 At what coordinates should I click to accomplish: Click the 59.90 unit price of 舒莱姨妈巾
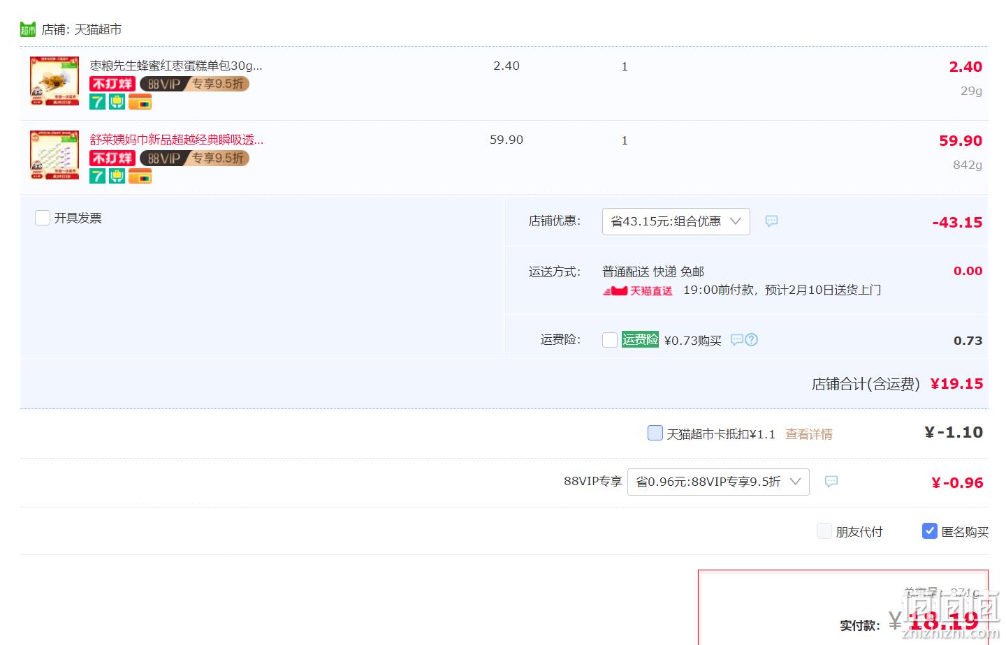click(506, 140)
